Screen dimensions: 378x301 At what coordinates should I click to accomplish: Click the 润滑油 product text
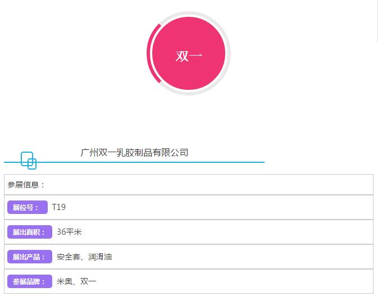(x=100, y=257)
